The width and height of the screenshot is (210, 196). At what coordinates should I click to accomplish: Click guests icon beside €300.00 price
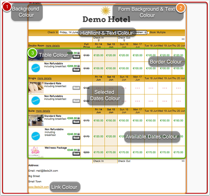click(x=78, y=118)
